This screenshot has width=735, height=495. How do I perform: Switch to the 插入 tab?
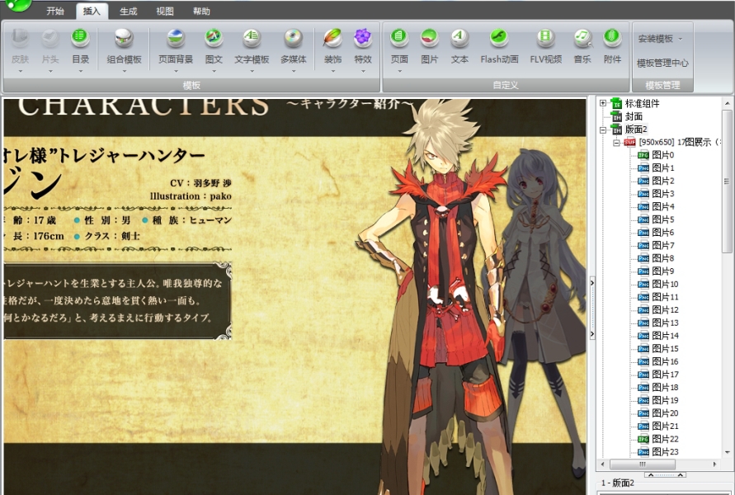[x=92, y=11]
